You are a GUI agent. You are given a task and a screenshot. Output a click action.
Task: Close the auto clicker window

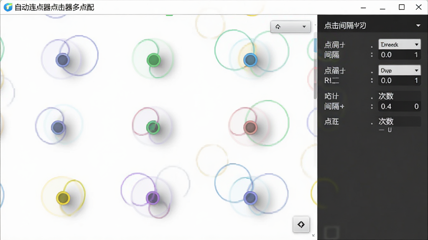(418, 7)
